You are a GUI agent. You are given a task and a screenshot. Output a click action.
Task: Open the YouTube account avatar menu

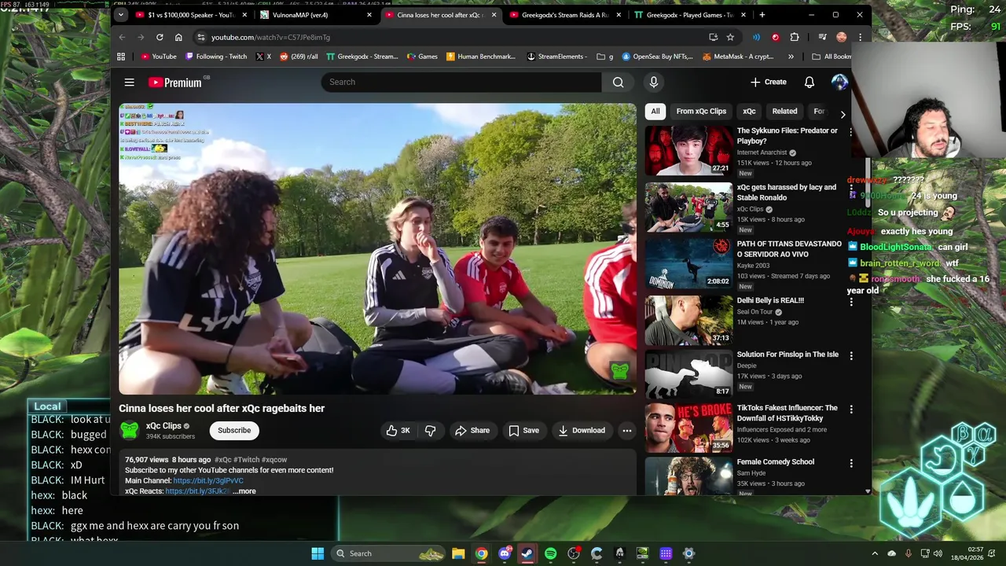click(x=839, y=82)
